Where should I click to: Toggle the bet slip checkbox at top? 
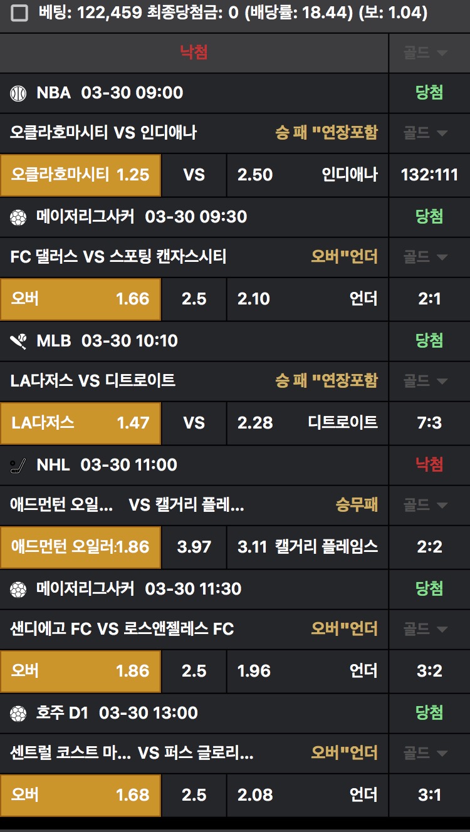pyautogui.click(x=19, y=13)
